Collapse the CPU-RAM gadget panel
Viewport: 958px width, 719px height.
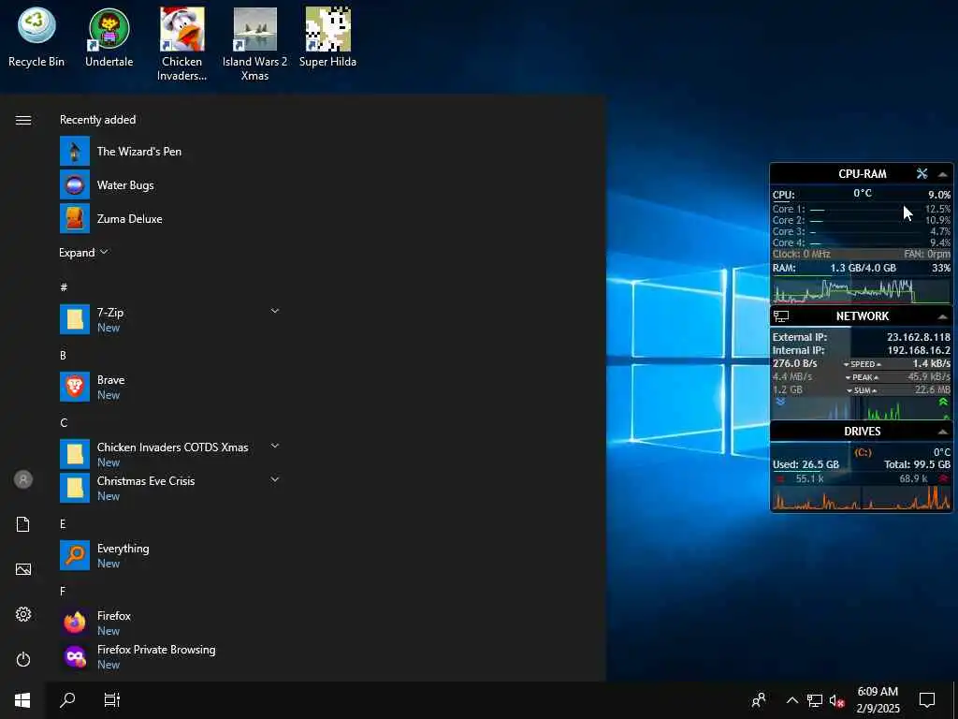943,174
